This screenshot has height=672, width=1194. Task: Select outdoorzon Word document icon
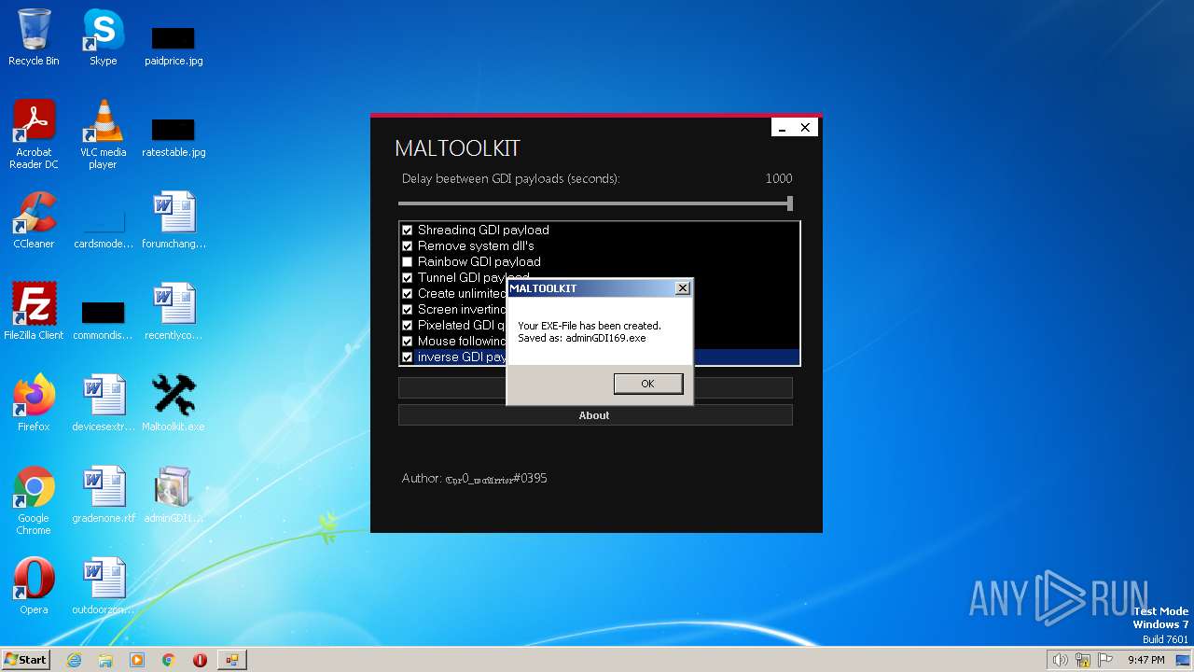pyautogui.click(x=103, y=586)
